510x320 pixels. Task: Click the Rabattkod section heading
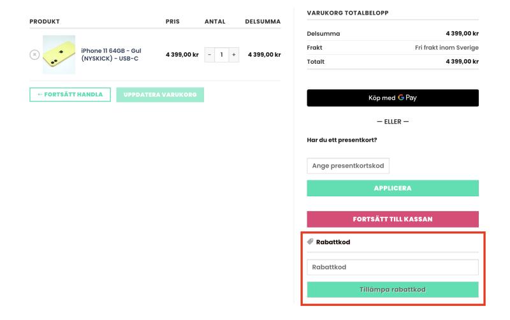[333, 242]
